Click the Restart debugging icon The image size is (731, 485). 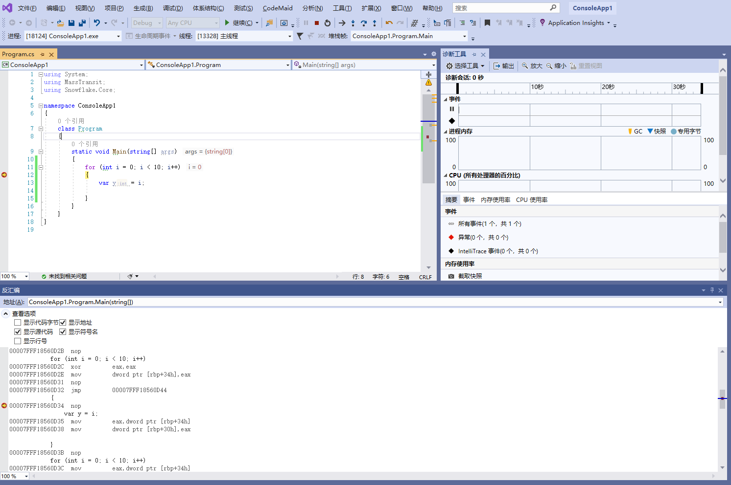point(328,23)
